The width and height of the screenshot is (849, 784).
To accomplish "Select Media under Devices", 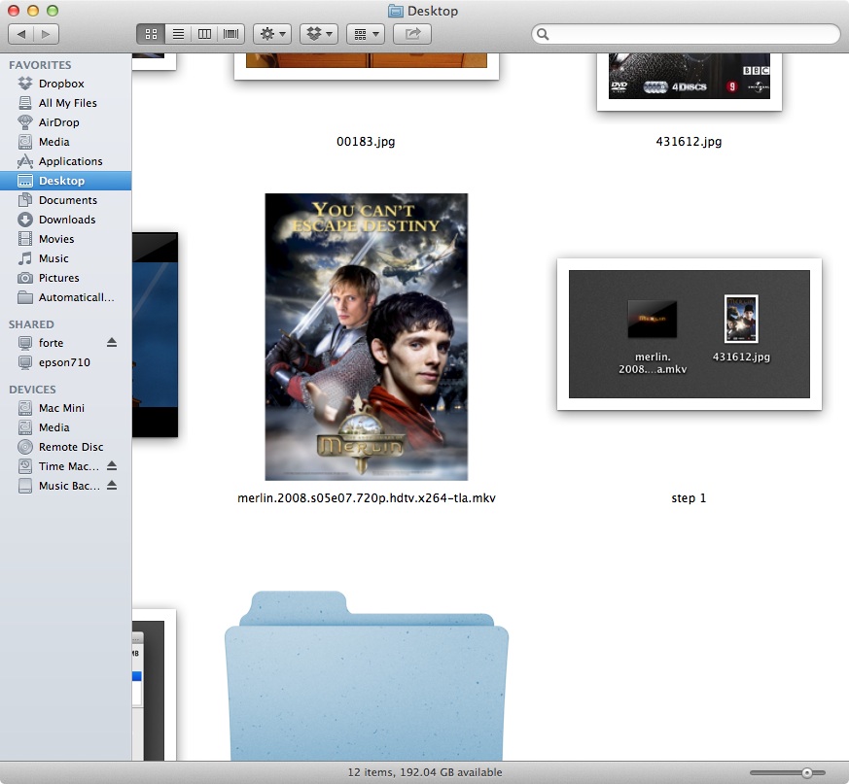I will 65,427.
